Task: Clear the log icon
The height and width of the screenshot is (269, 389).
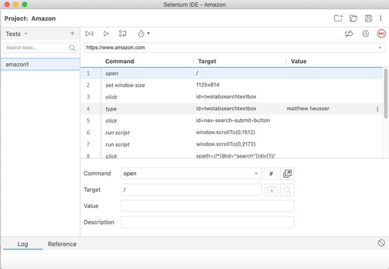Action: [x=381, y=243]
